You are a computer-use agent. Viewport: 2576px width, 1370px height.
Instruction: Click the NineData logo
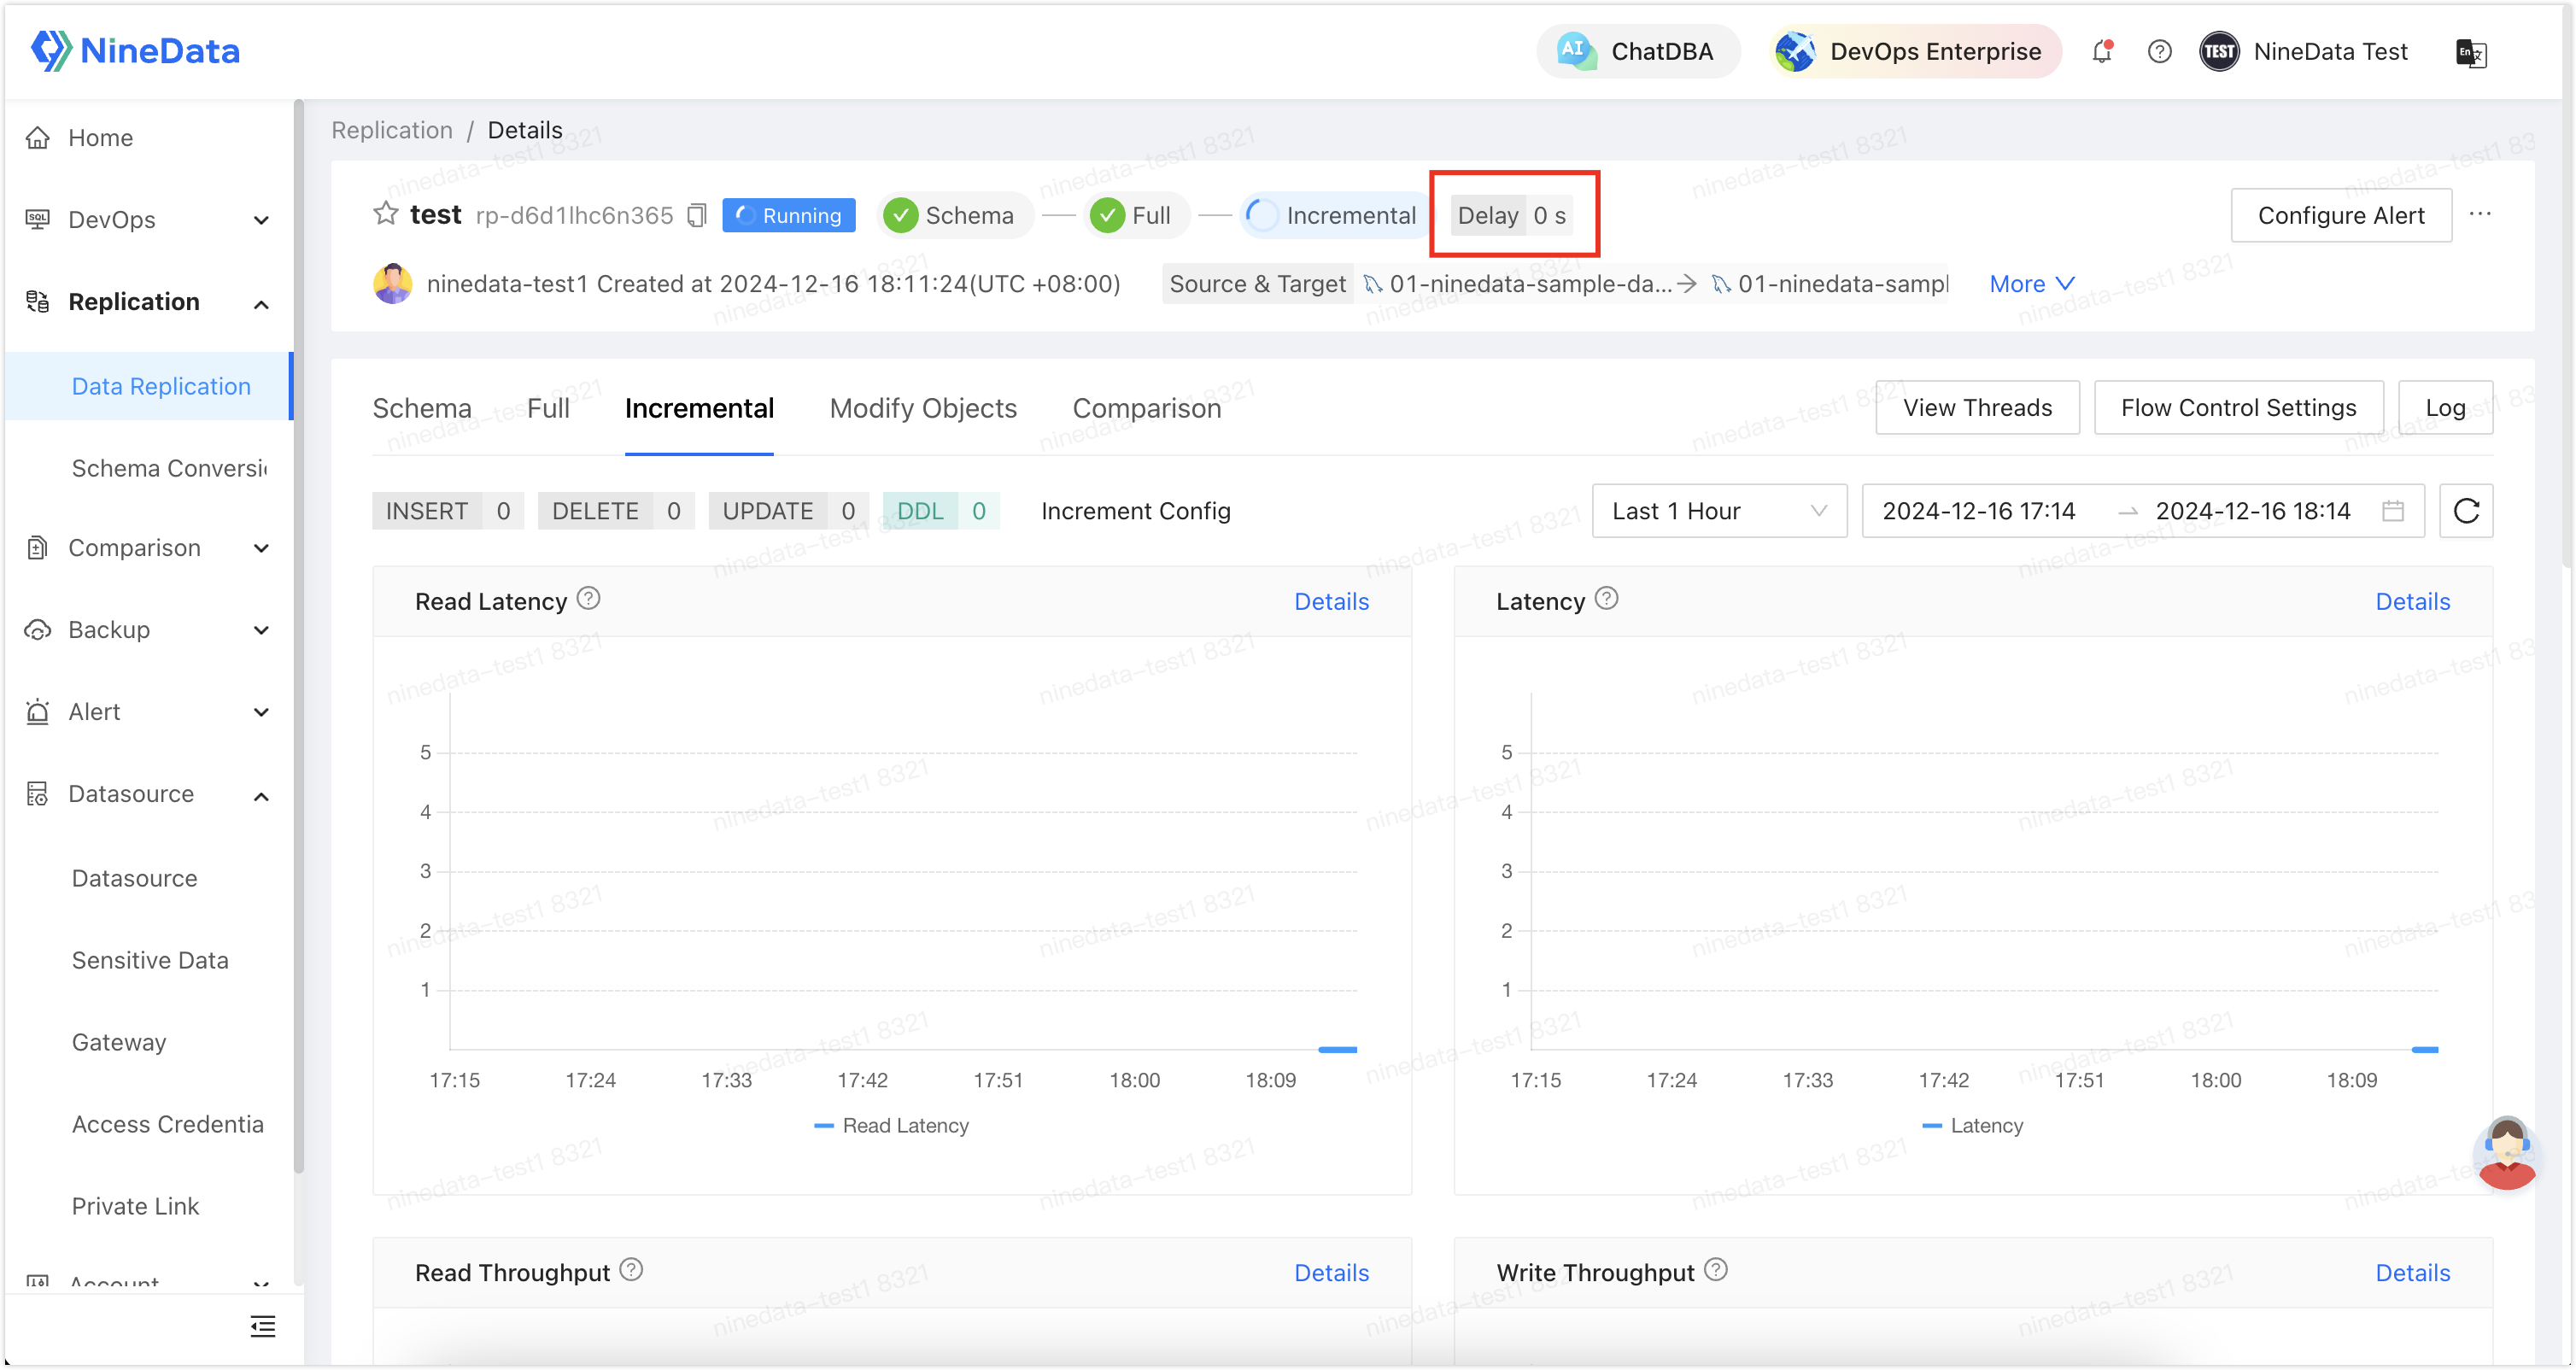click(x=135, y=51)
